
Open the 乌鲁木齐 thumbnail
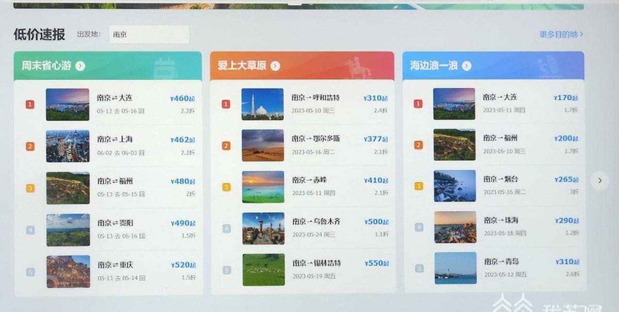(263, 228)
